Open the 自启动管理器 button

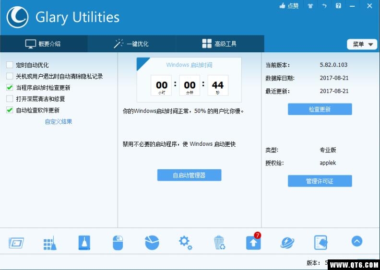coord(189,175)
